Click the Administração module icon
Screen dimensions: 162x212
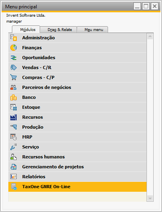[x=13, y=38]
